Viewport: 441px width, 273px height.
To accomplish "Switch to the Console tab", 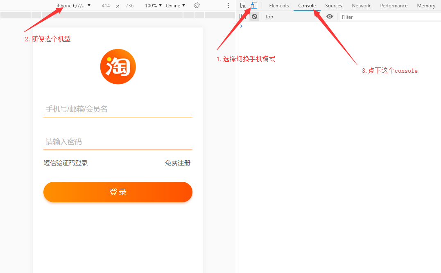I will 307,6.
